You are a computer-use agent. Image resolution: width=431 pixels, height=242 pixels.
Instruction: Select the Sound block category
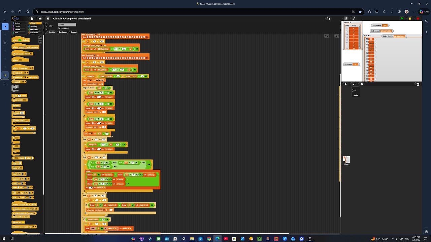pos(19,30)
